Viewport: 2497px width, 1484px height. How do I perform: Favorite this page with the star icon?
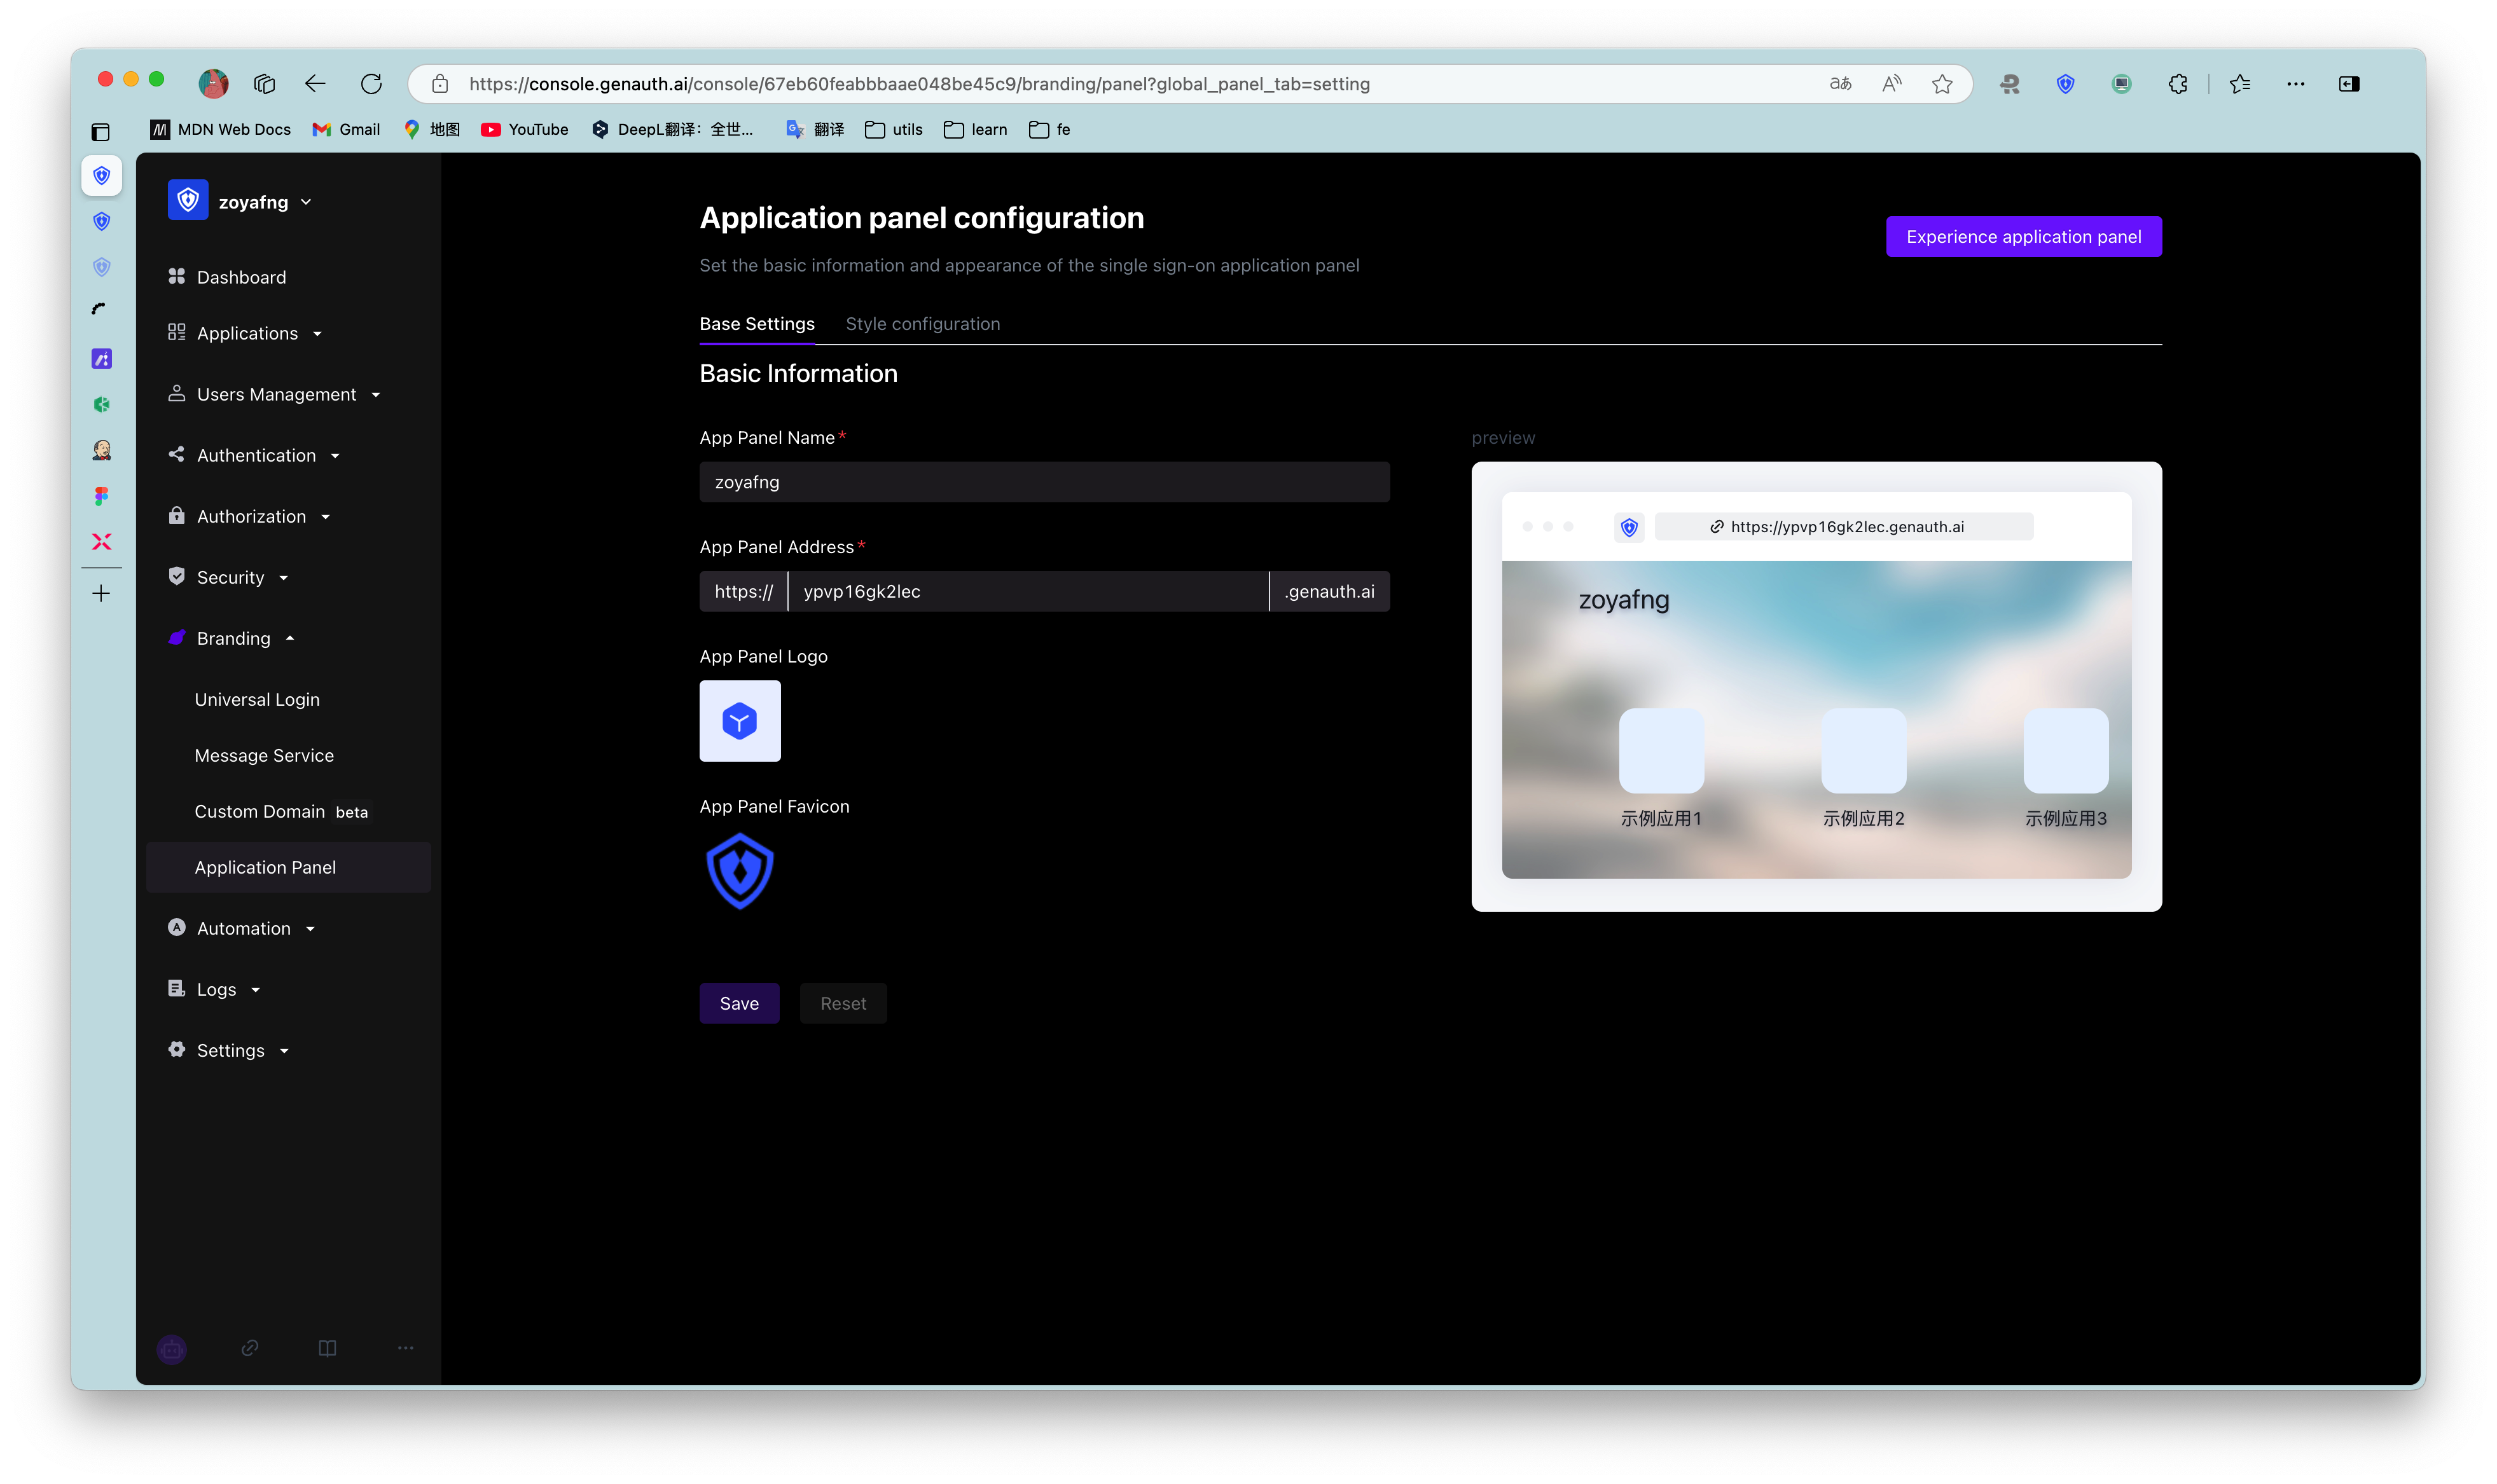[1941, 84]
